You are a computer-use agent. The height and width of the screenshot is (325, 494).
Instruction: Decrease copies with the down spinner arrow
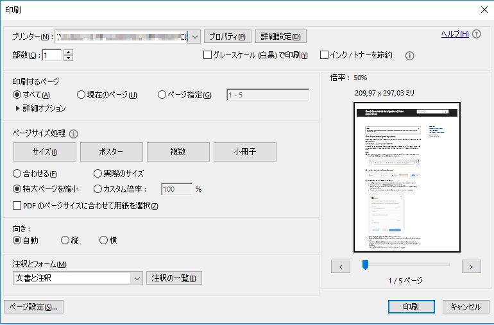click(x=69, y=58)
